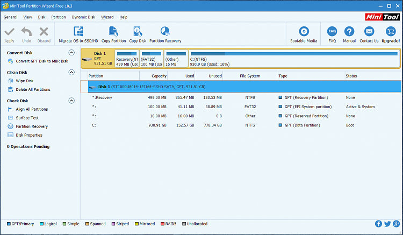
Task: Open the Partition menu
Action: pyautogui.click(x=59, y=17)
